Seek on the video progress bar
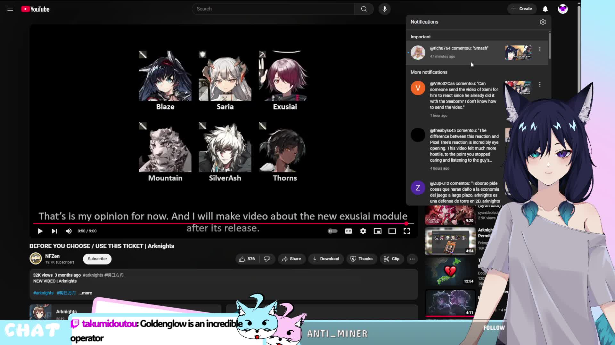The width and height of the screenshot is (615, 345). click(x=223, y=224)
